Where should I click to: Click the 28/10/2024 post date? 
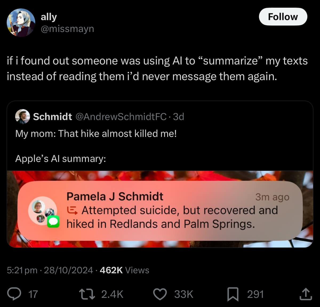[68, 270]
